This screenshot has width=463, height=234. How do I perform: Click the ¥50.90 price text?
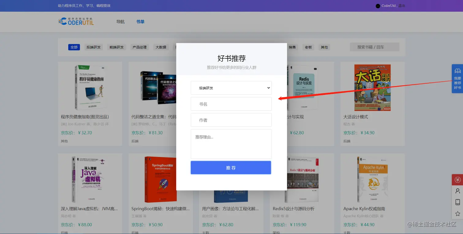tap(156, 225)
